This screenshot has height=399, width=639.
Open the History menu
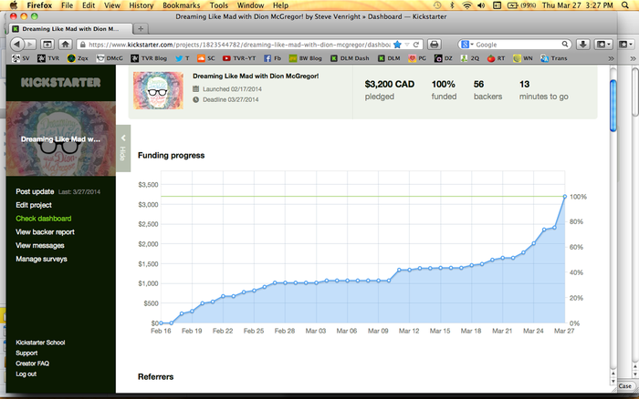[141, 5]
